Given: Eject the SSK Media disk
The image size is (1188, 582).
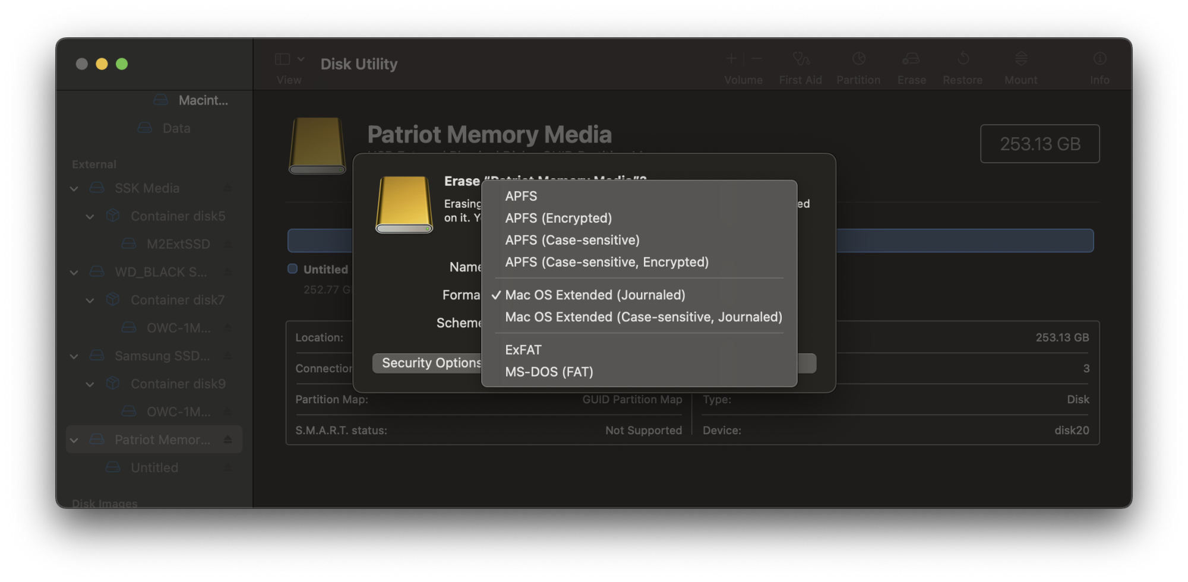Looking at the screenshot, I should [228, 188].
